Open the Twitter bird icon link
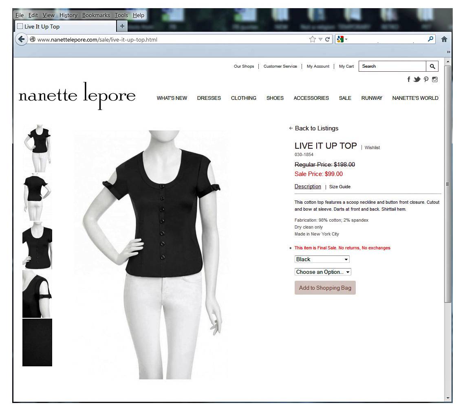This screenshot has width=465, height=414. (x=417, y=79)
